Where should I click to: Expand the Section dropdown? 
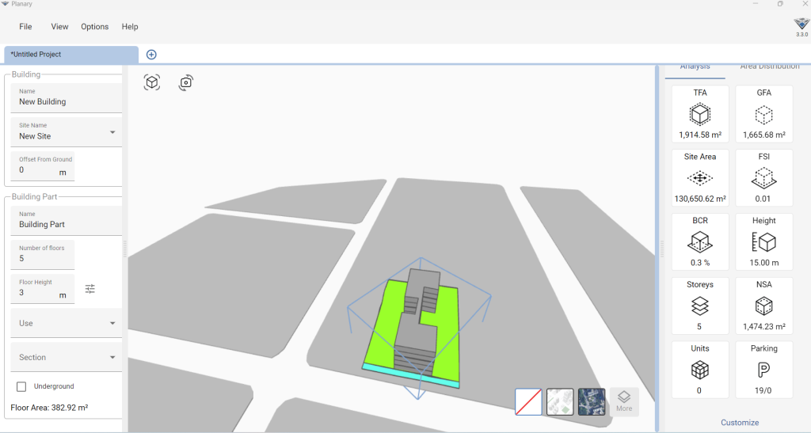click(x=67, y=358)
